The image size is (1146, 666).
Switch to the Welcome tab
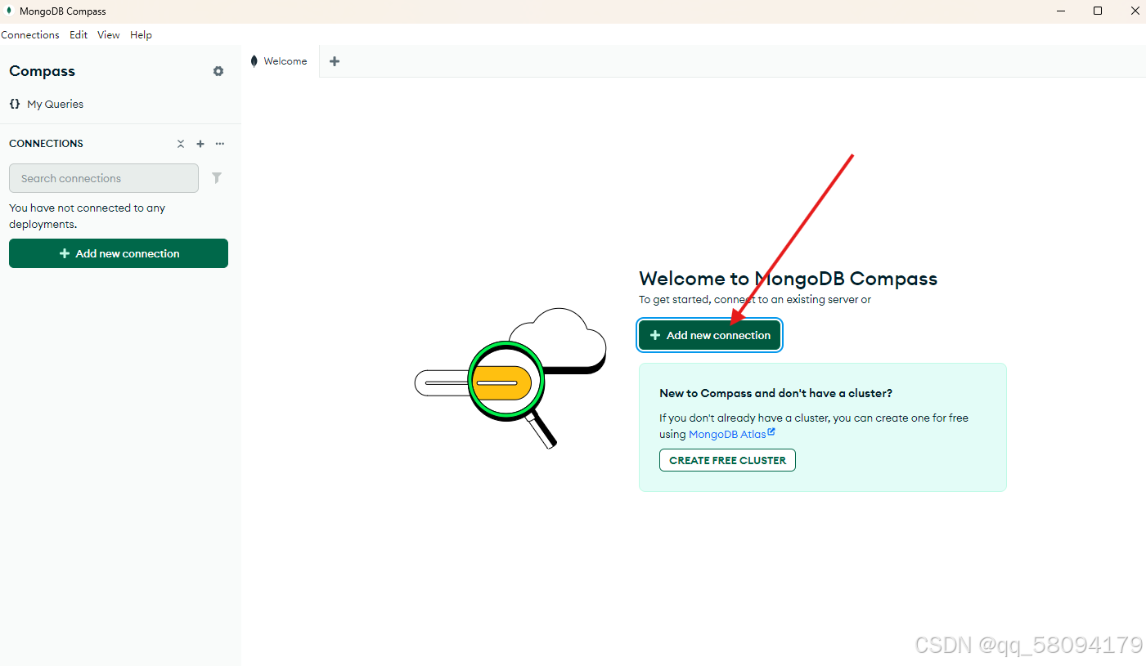[x=281, y=61]
